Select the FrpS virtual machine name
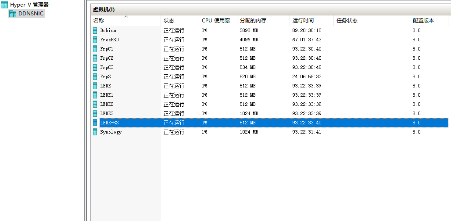This screenshot has height=221, width=451. coord(106,76)
